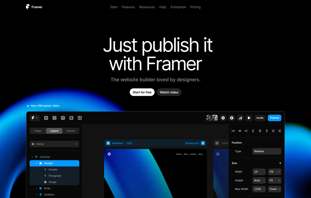Select the Layout tool icon
The width and height of the screenshot is (311, 198).
(54, 118)
